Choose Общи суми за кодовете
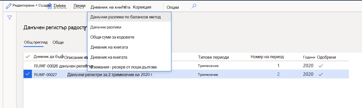The width and height of the screenshot is (362, 108). pyautogui.click(x=129, y=37)
